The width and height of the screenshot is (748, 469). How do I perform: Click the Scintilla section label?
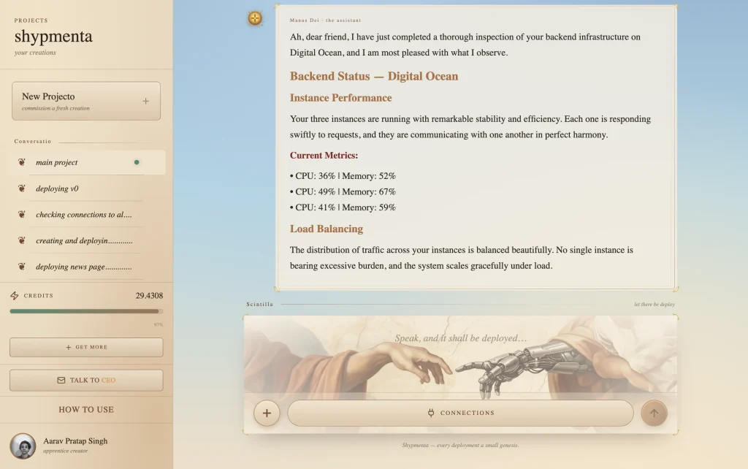click(x=260, y=304)
